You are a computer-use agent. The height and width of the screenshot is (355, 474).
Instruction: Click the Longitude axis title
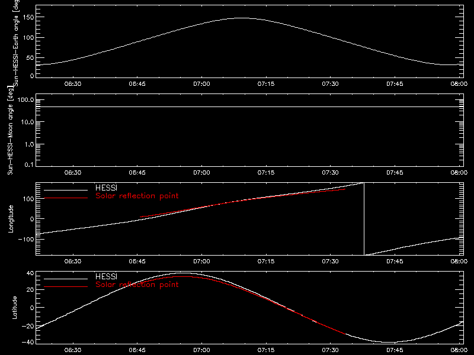pyautogui.click(x=11, y=219)
